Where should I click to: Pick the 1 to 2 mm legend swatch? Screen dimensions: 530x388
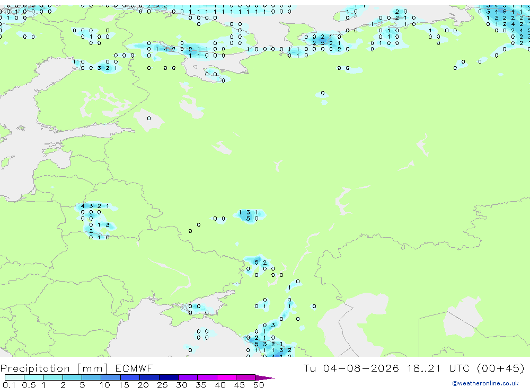tap(53, 377)
